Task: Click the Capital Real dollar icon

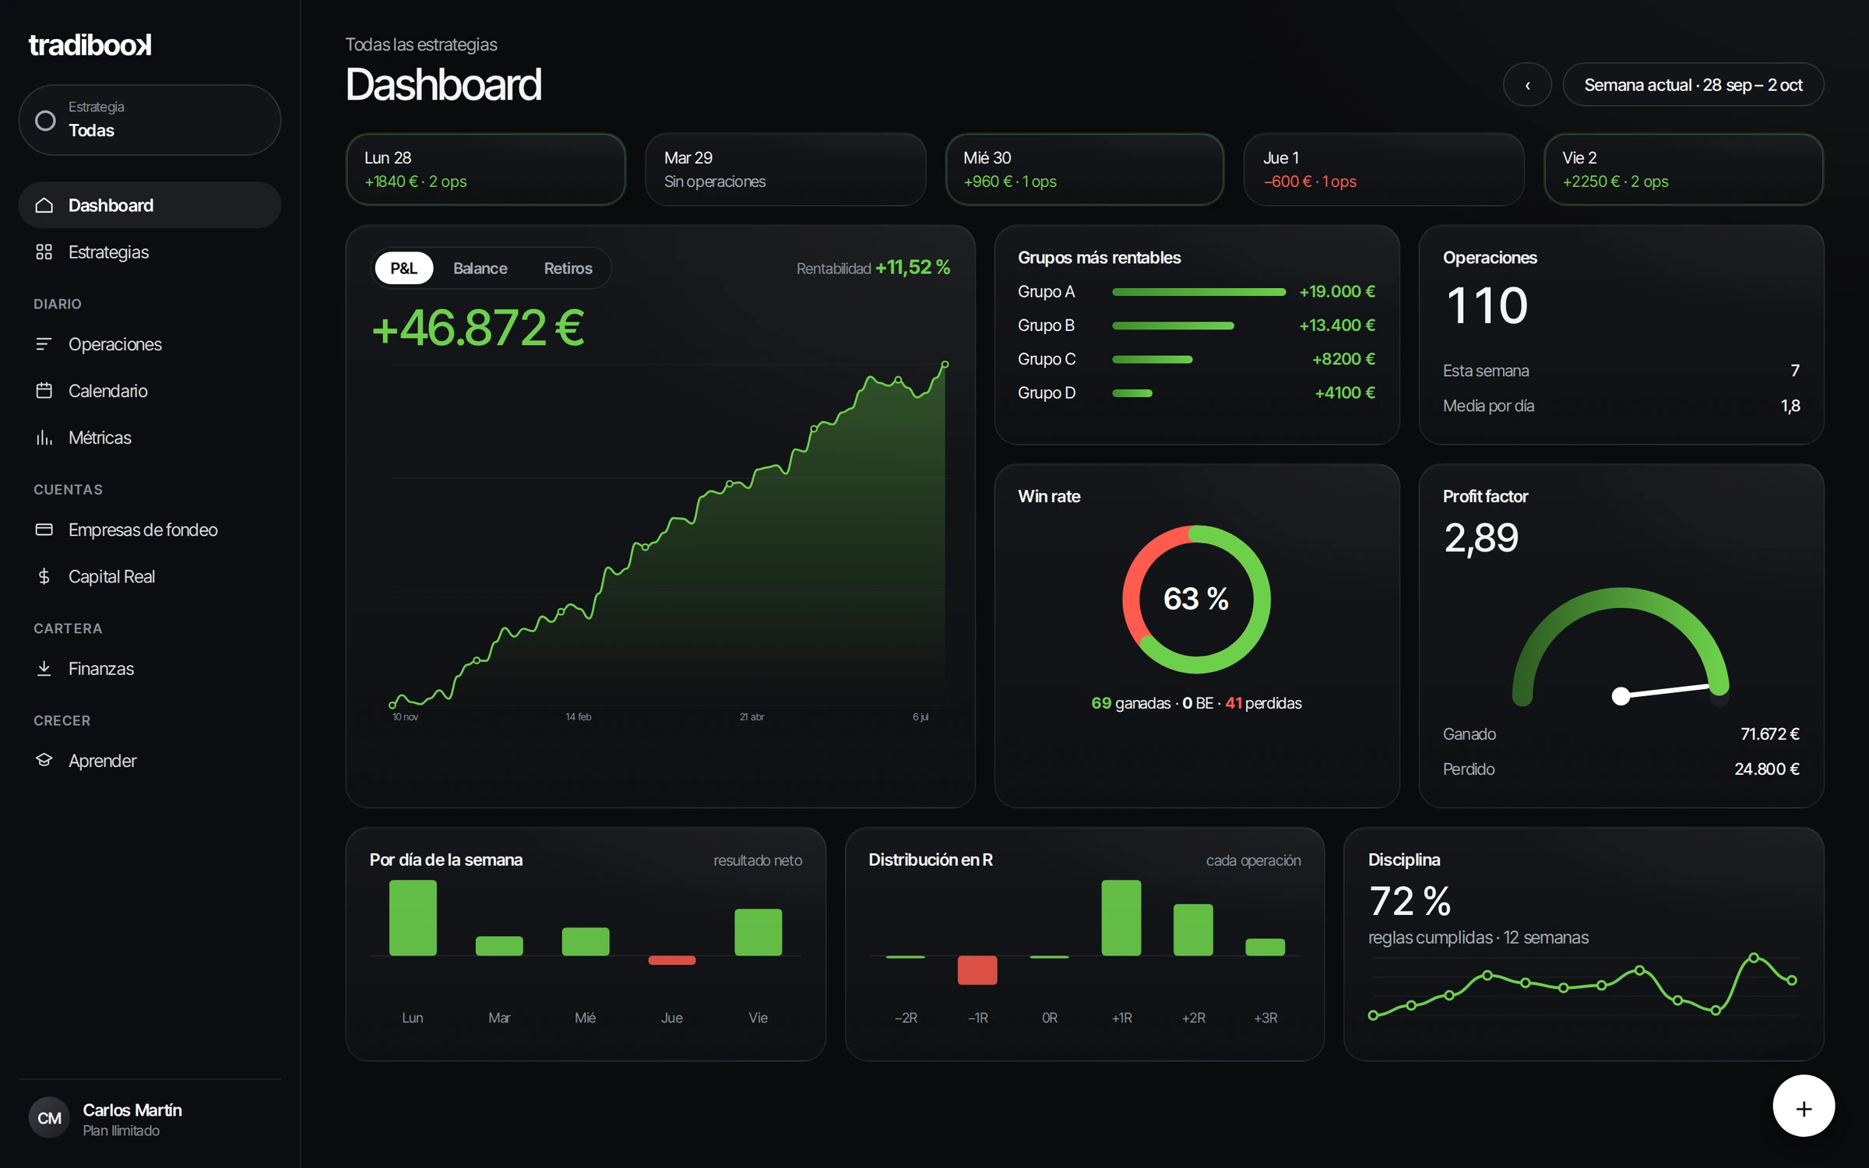Action: click(x=44, y=576)
